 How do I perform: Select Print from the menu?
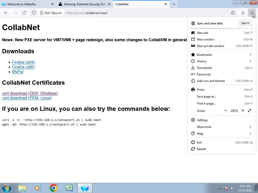[222, 90]
